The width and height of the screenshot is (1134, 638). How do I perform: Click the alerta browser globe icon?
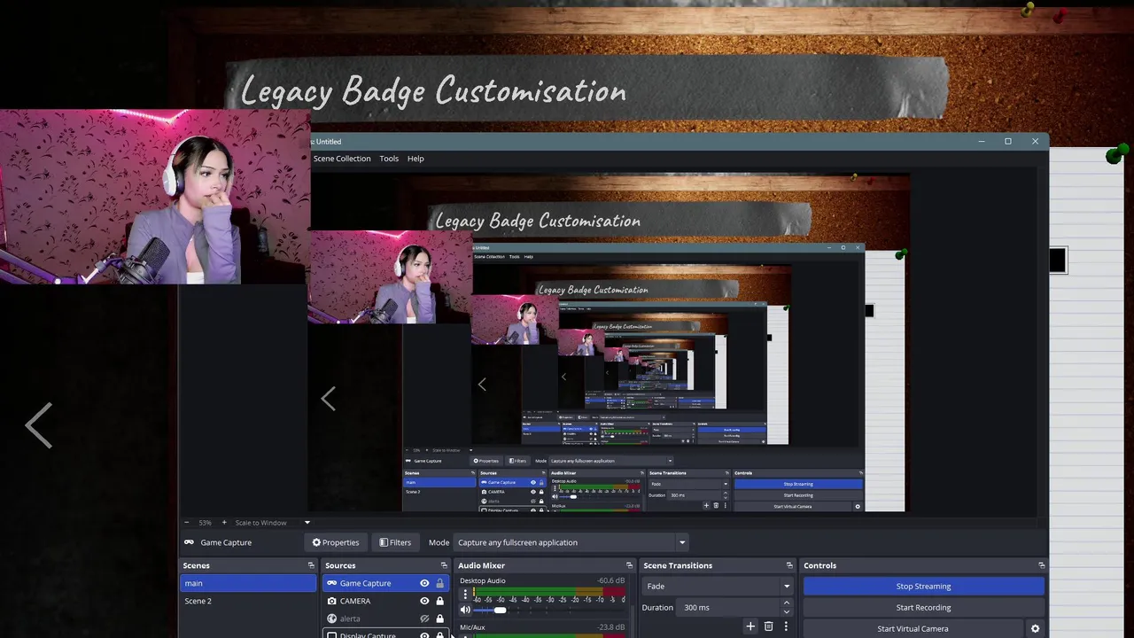(332, 619)
